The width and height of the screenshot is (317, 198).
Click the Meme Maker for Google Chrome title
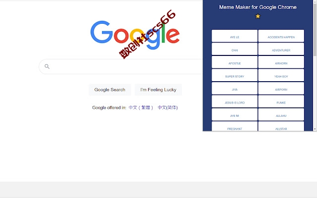coord(258,7)
